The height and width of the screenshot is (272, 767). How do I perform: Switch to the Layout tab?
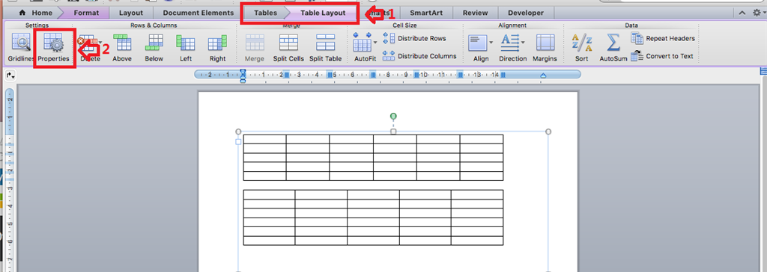(x=131, y=13)
